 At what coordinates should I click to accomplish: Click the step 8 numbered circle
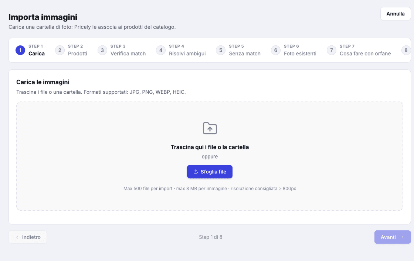pyautogui.click(x=406, y=50)
